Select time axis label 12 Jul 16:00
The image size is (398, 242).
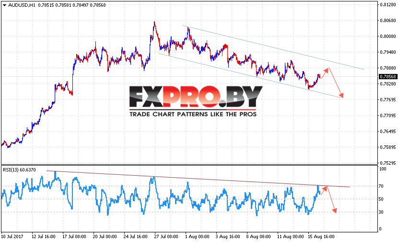click(44, 237)
